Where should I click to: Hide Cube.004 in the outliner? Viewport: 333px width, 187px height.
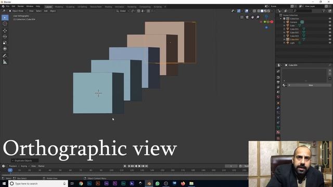coord(330,39)
